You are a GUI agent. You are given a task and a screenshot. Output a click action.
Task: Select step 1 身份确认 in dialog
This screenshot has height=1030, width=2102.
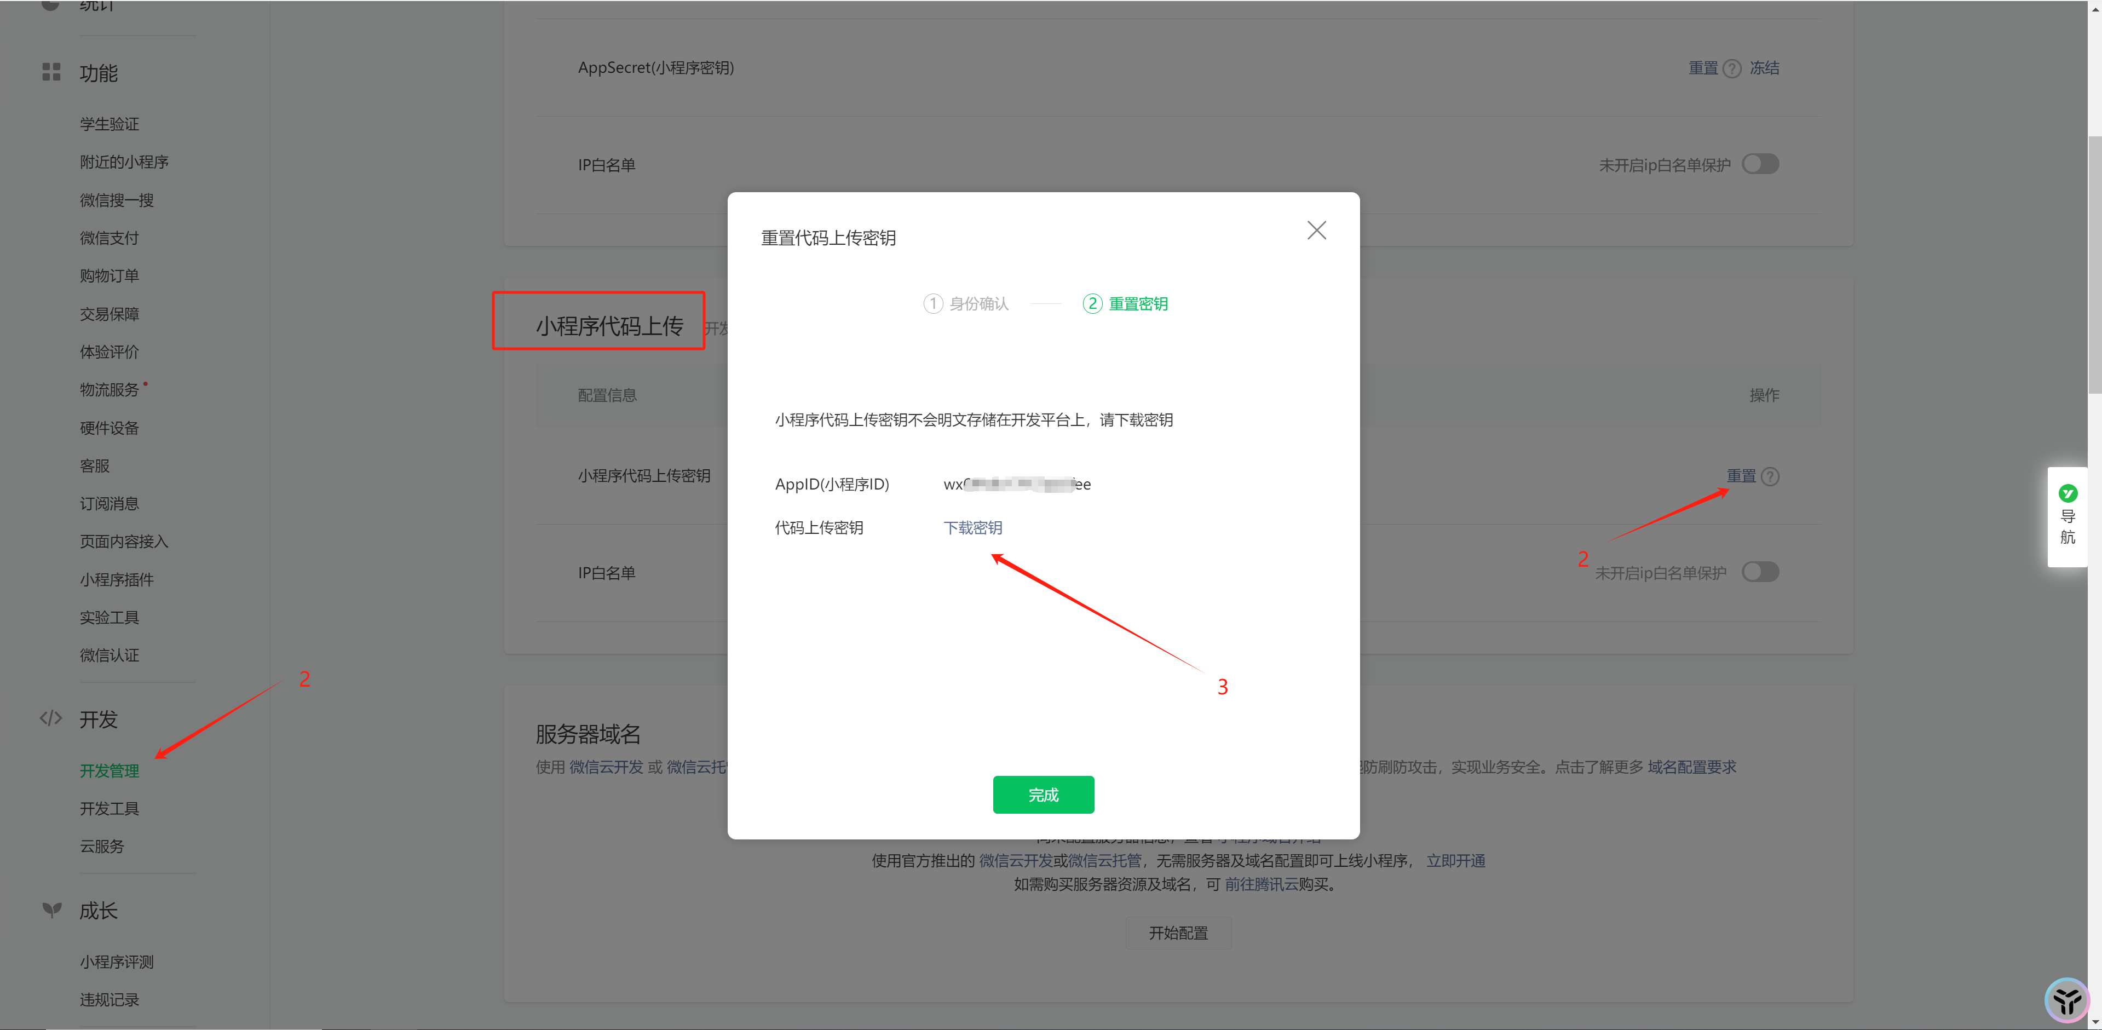pos(966,303)
